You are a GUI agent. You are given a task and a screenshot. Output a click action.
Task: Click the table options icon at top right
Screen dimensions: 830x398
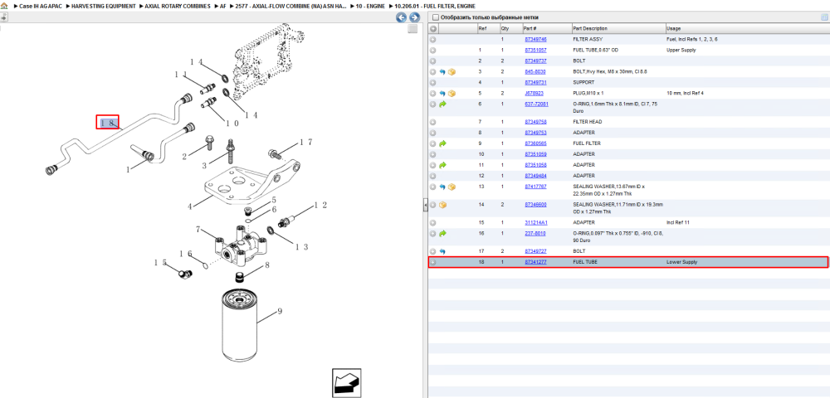tap(823, 17)
